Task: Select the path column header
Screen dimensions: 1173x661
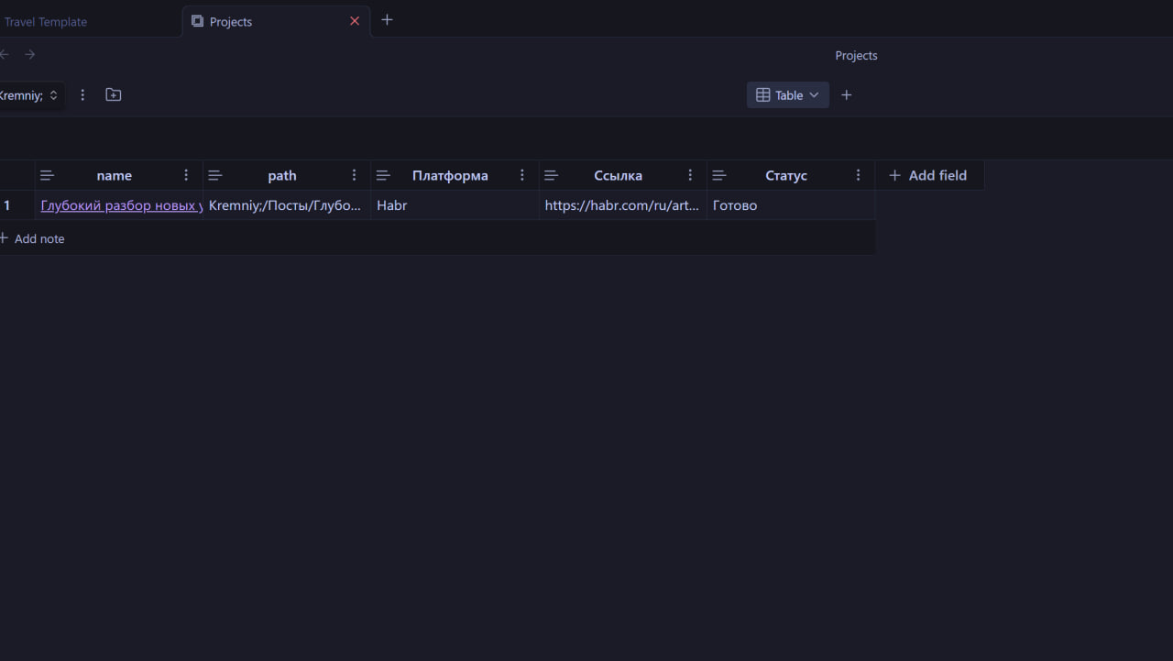Action: [x=286, y=175]
